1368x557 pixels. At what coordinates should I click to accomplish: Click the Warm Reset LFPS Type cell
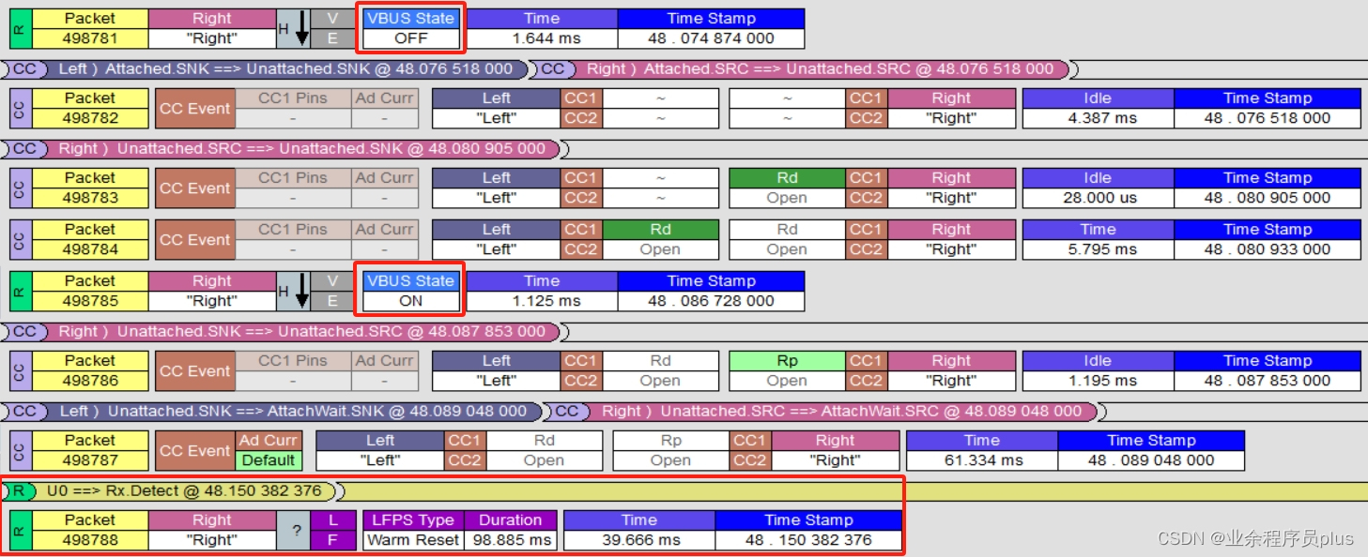(412, 539)
